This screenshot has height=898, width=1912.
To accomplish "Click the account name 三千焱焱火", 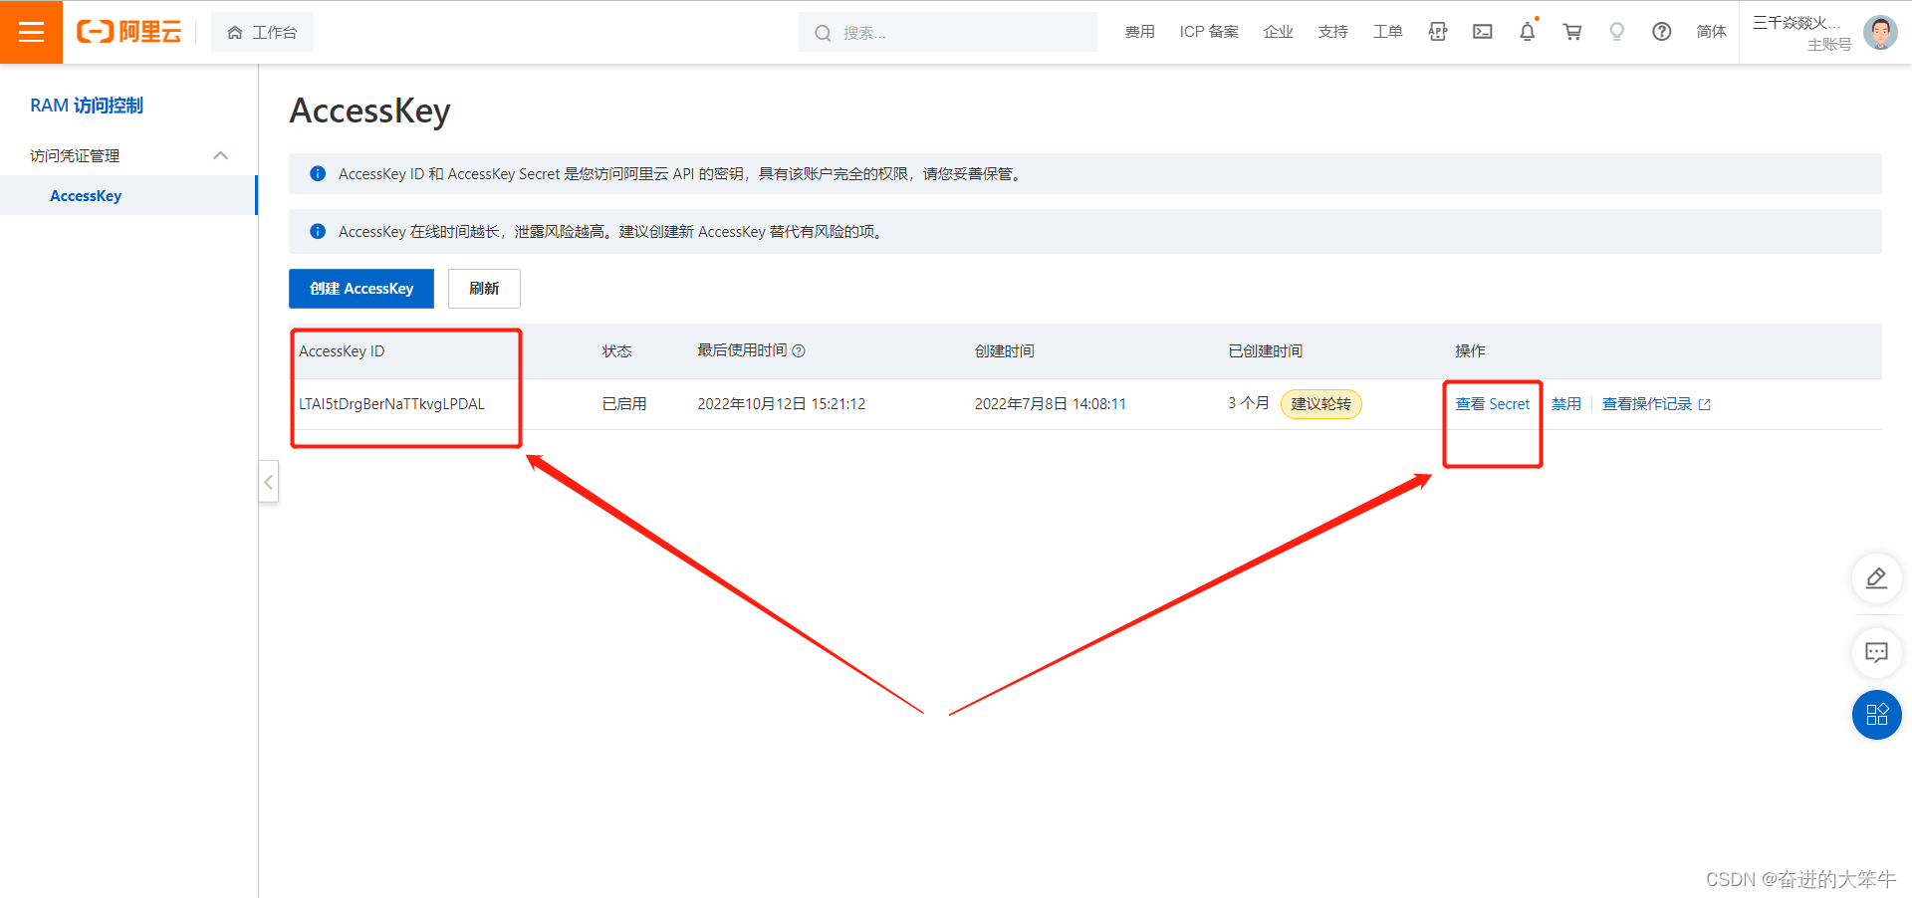I will (x=1796, y=23).
